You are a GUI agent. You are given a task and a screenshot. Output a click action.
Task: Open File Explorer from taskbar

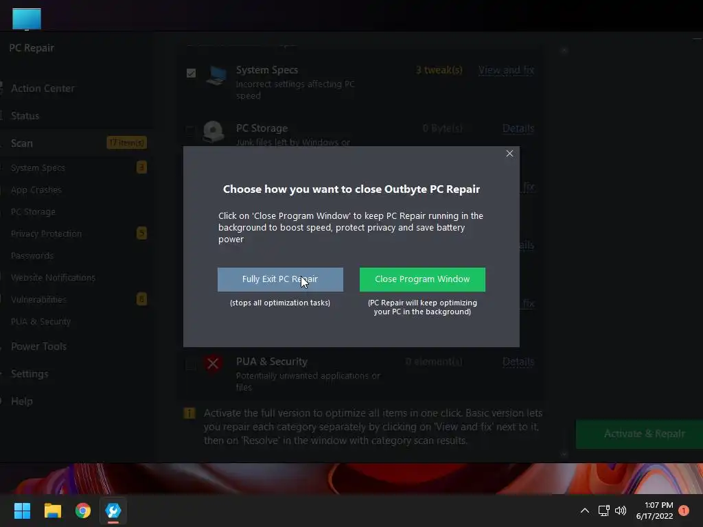pyautogui.click(x=52, y=511)
